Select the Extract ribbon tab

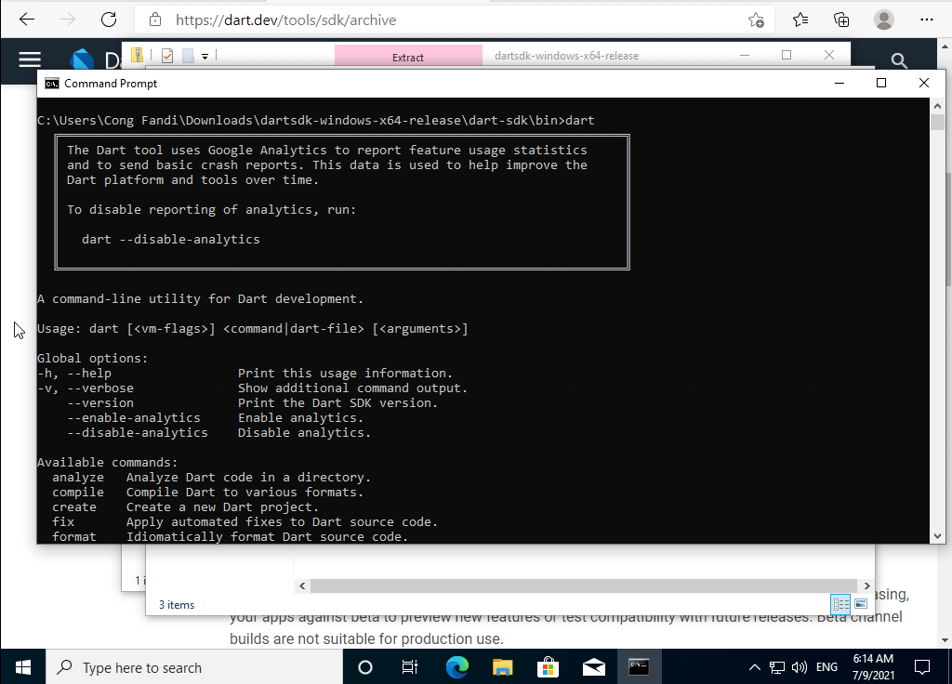[408, 57]
